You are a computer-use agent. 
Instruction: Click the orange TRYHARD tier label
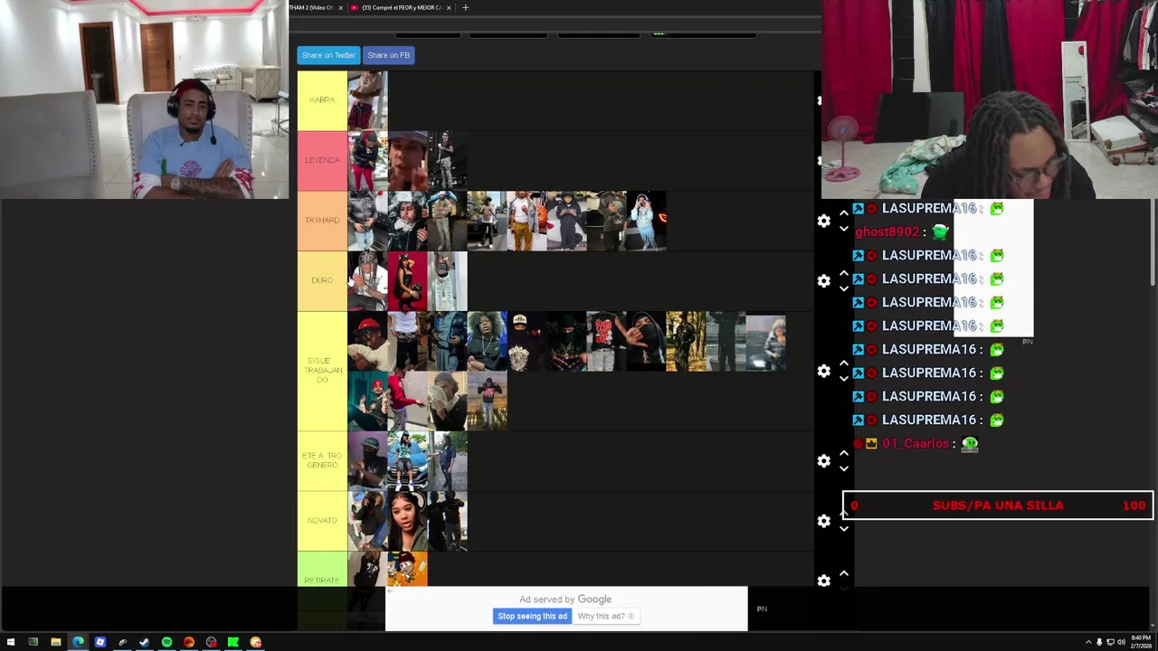pos(322,221)
